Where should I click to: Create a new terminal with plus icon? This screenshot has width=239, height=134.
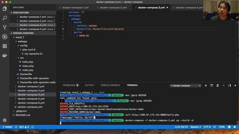(x=206, y=86)
